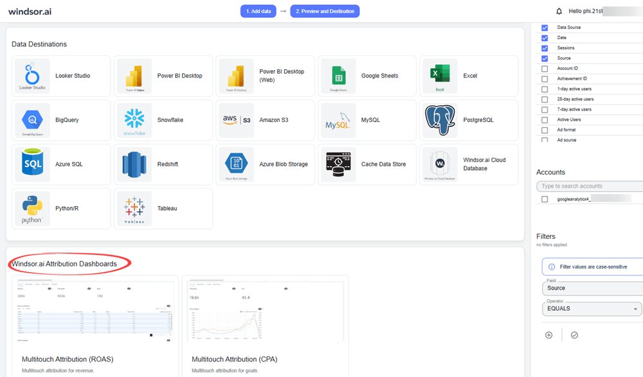Open the Multitouch Attribution (CPA) dashboard thumbnail
The width and height of the screenshot is (643, 377).
pos(266,310)
